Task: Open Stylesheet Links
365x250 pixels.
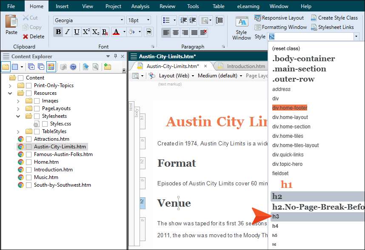Action: click(x=332, y=27)
